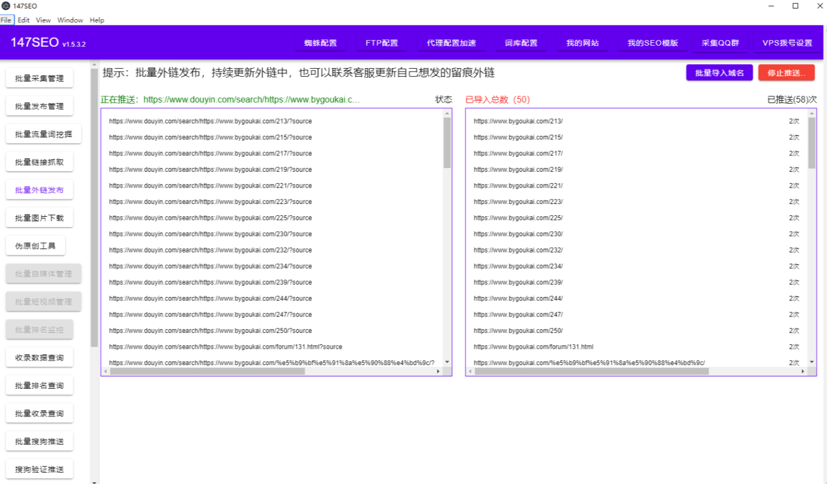Image resolution: width=827 pixels, height=484 pixels.
Task: Open 批量流量词挖掘
Action: (x=43, y=134)
